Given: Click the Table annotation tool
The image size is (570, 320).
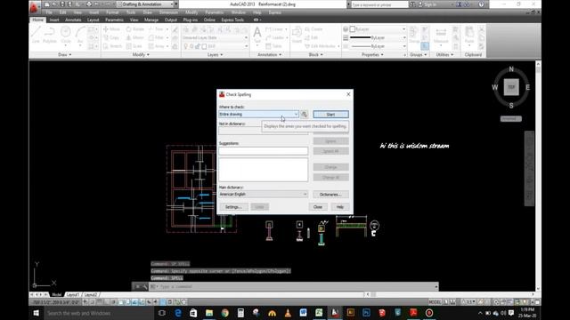Looking at the screenshot, I should coord(273,46).
